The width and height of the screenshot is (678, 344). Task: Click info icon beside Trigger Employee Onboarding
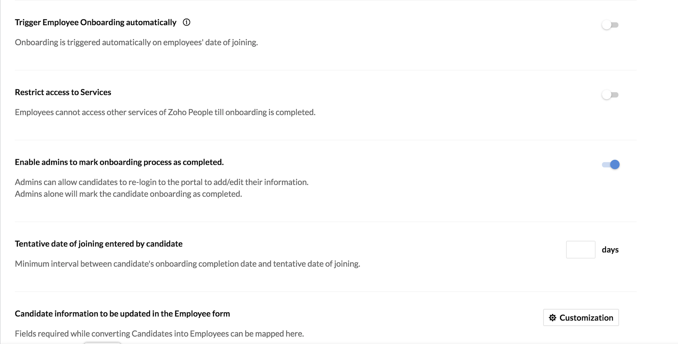(187, 22)
